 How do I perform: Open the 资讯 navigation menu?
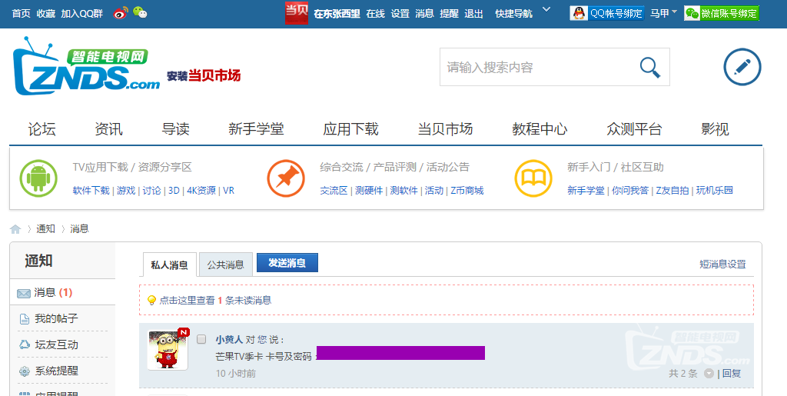pos(108,129)
